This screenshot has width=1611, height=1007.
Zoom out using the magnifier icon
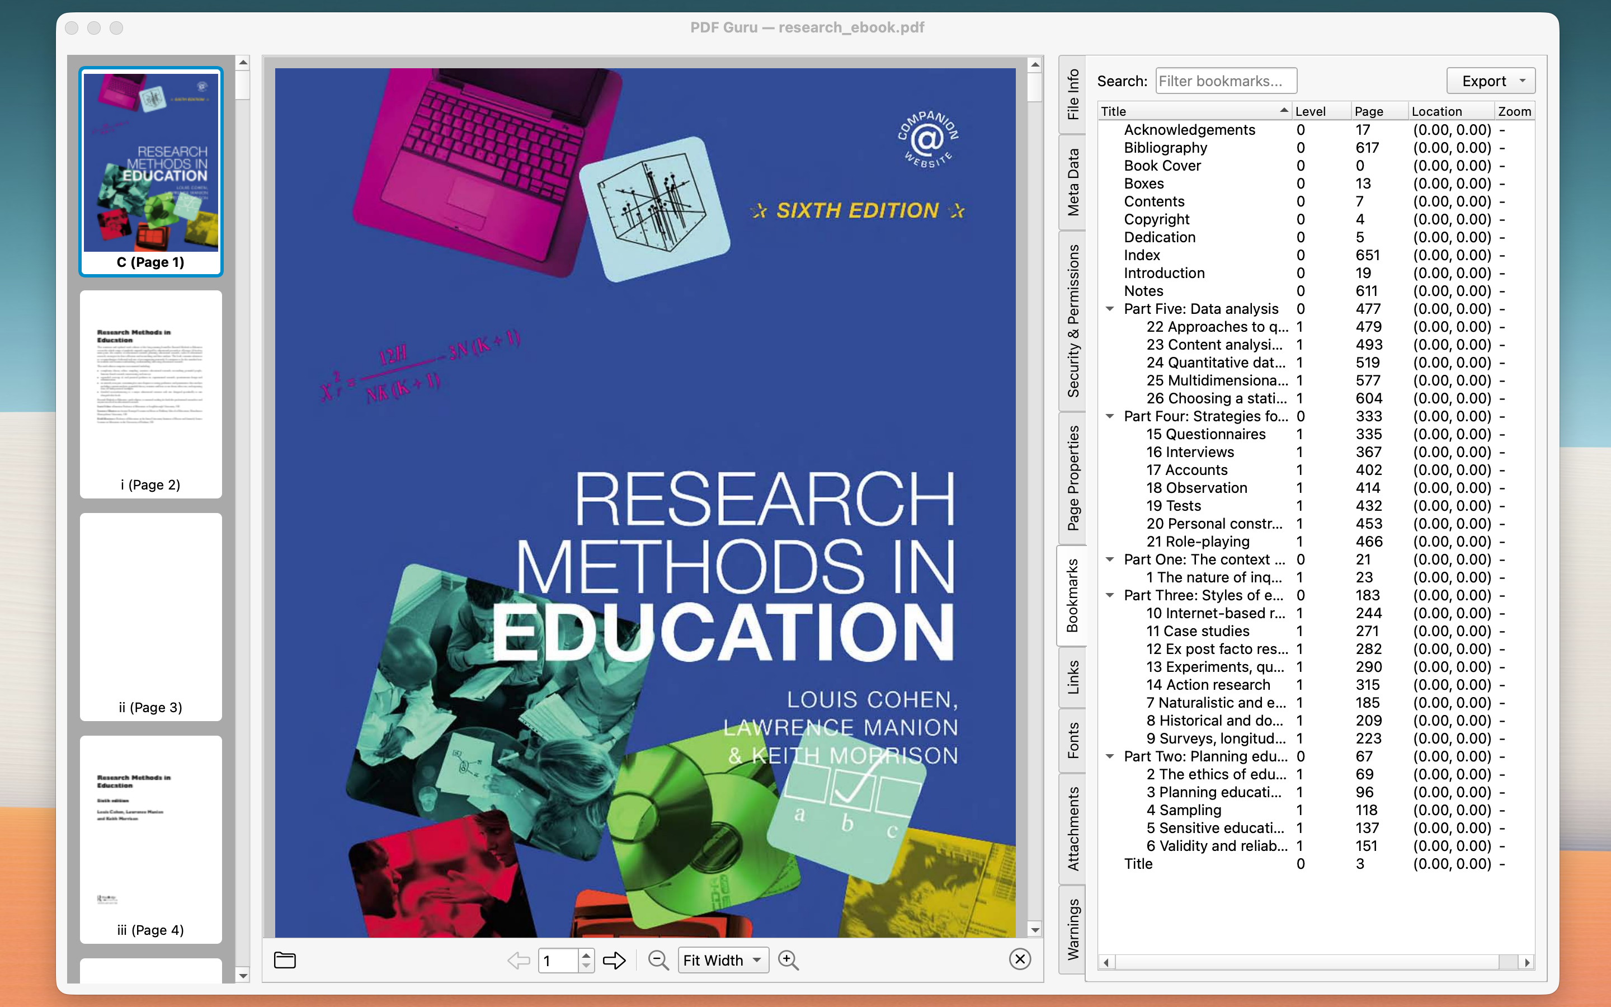pyautogui.click(x=658, y=959)
